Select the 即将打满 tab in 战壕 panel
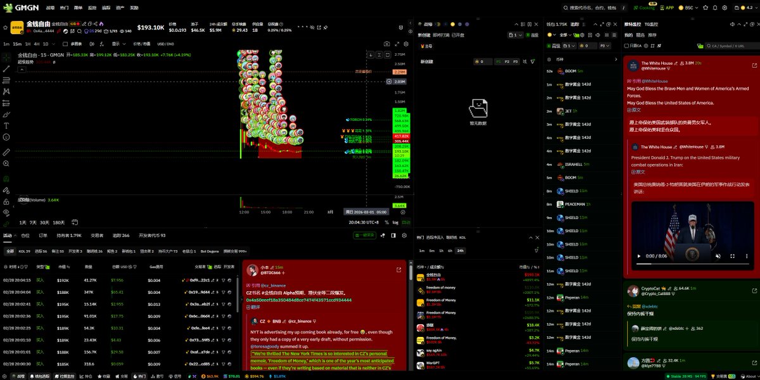The height and width of the screenshot is (380, 760). (x=441, y=35)
